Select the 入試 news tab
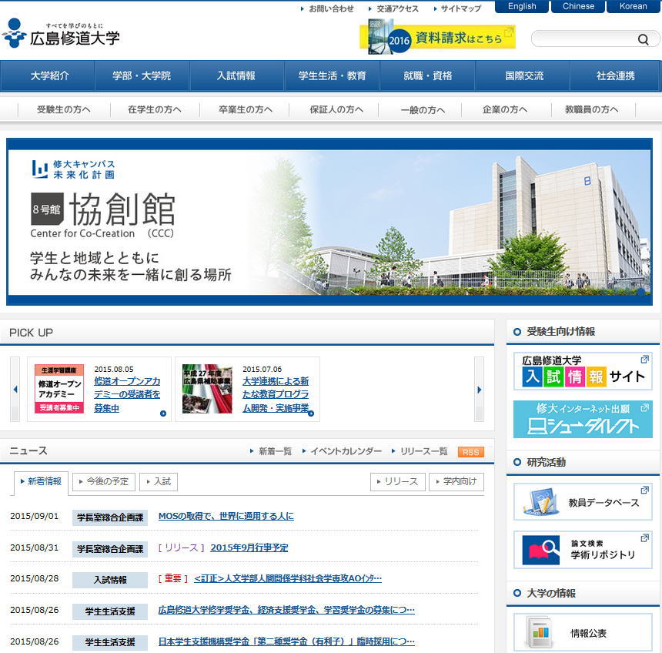 coord(159,482)
